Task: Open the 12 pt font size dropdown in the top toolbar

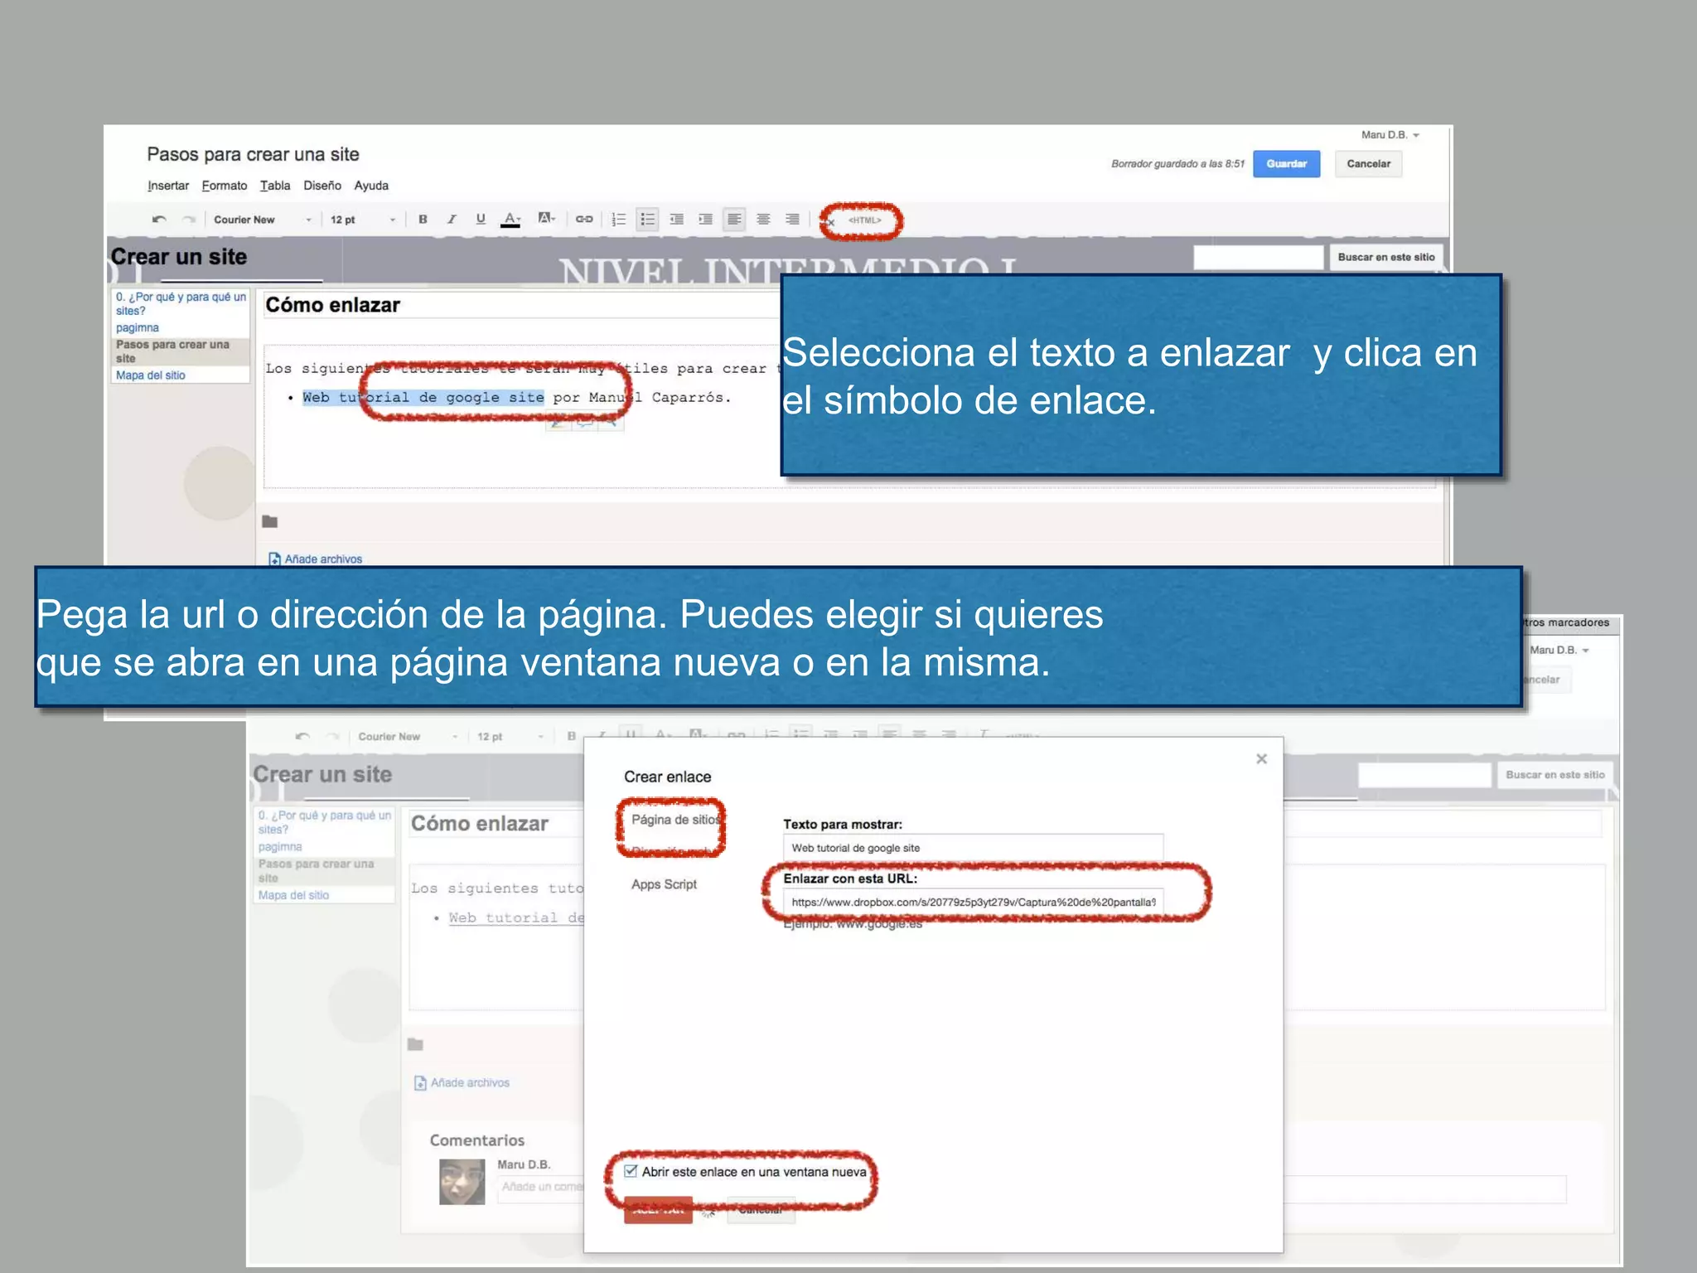Action: pos(363,220)
